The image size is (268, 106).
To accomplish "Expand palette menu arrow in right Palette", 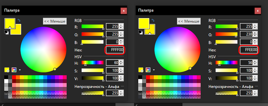I will [154, 70].
